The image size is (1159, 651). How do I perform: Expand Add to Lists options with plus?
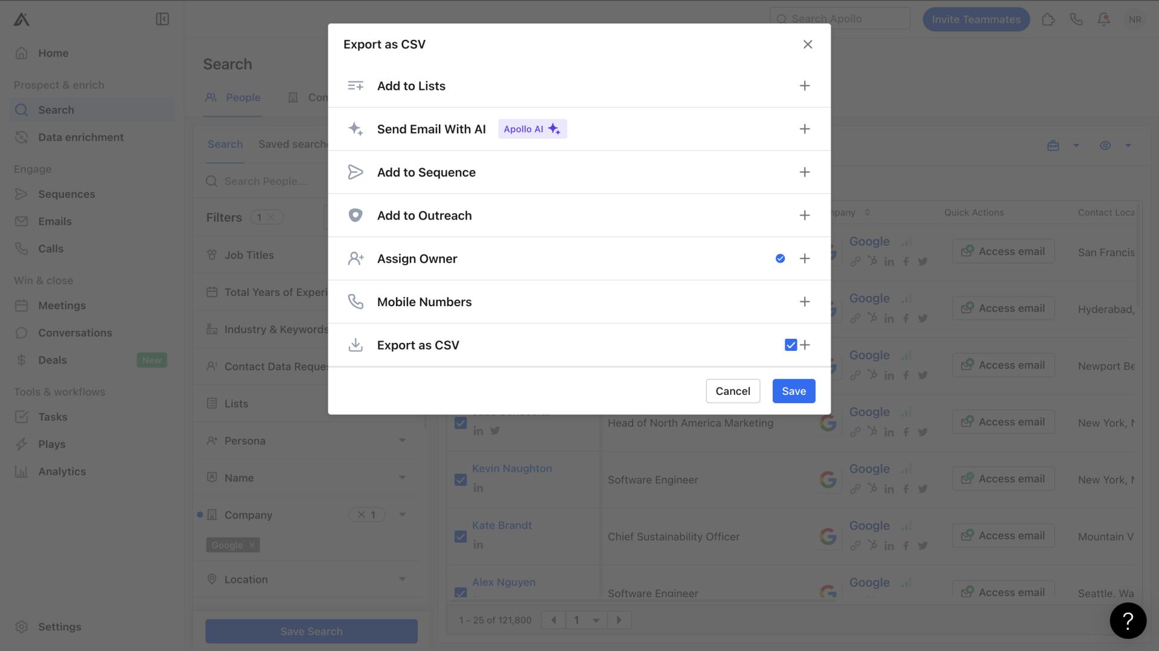pyautogui.click(x=805, y=85)
